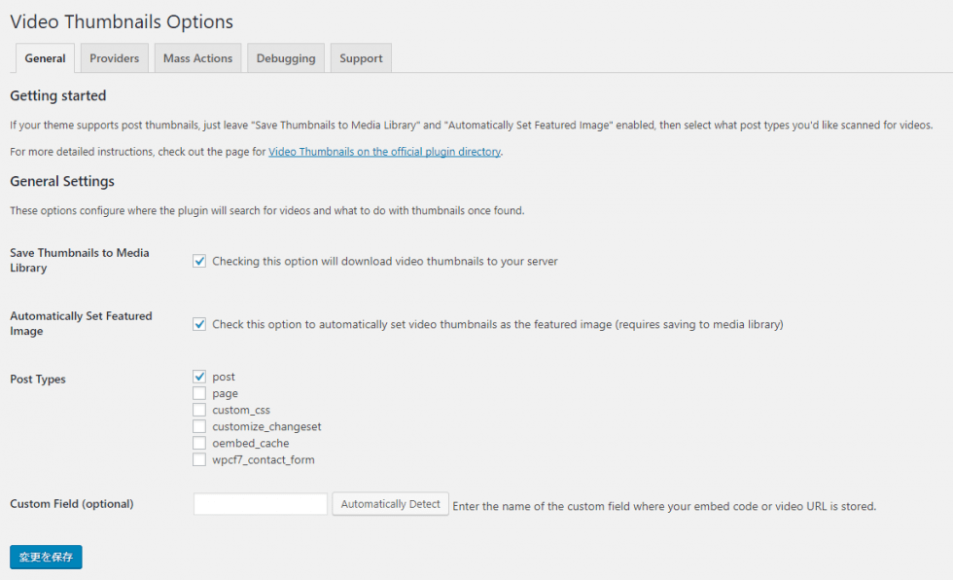The image size is (953, 580).
Task: Select the Support tab
Action: pos(361,58)
